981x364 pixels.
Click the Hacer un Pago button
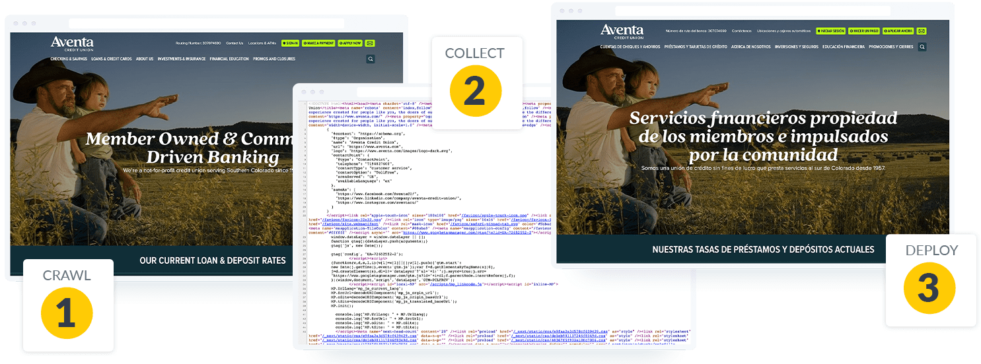[x=863, y=31]
